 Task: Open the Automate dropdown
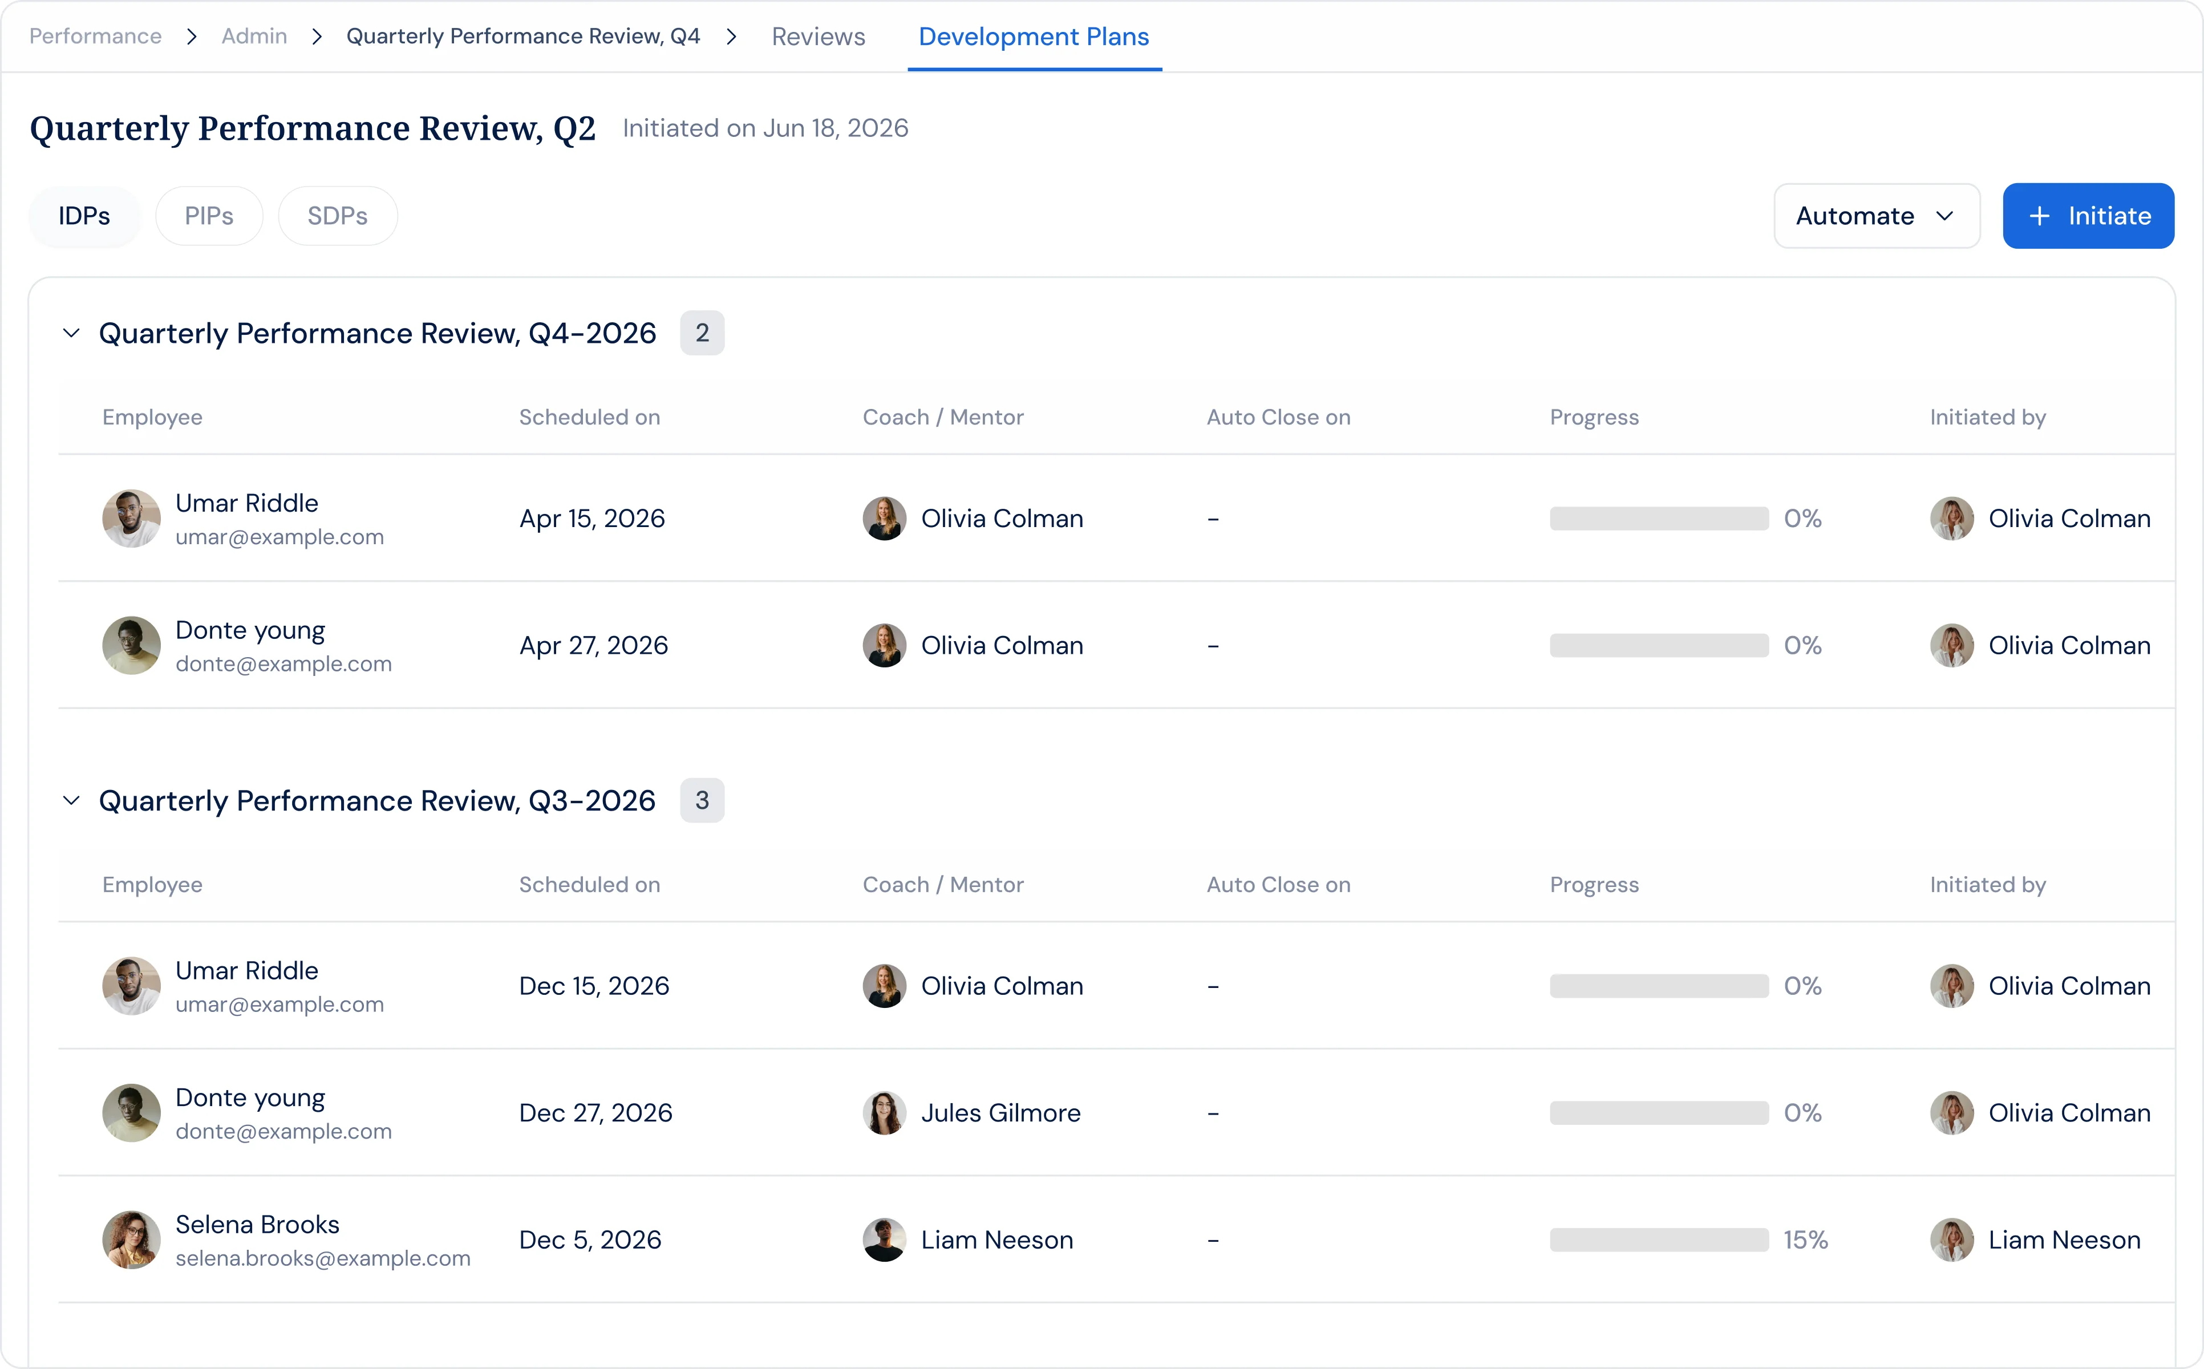(1877, 216)
